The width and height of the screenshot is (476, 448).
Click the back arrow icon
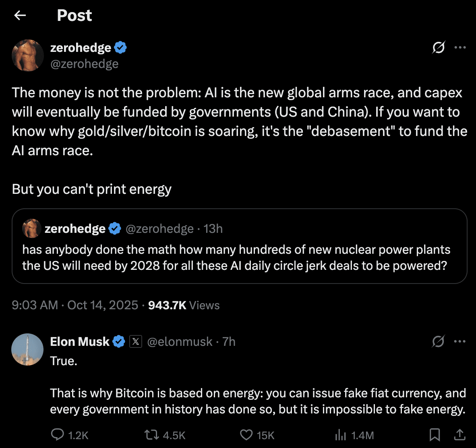20,15
